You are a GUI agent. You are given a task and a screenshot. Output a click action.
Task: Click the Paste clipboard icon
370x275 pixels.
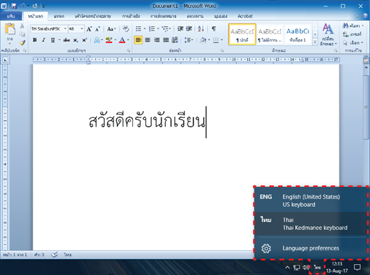tap(10, 29)
